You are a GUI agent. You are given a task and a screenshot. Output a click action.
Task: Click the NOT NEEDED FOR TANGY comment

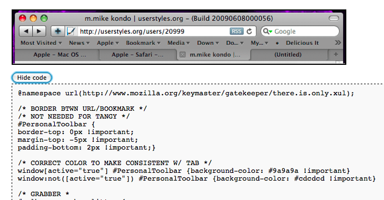pyautogui.click(x=74, y=116)
